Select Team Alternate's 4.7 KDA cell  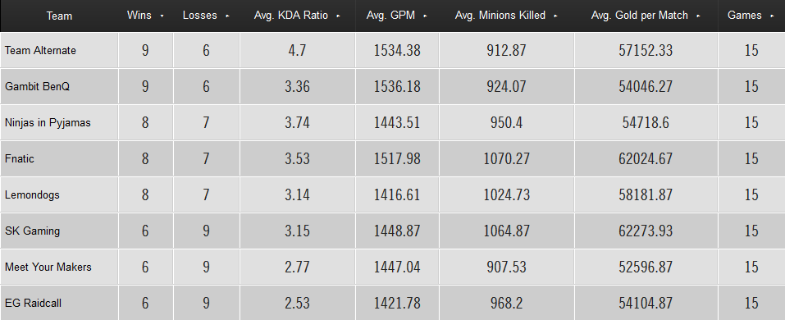(x=298, y=51)
